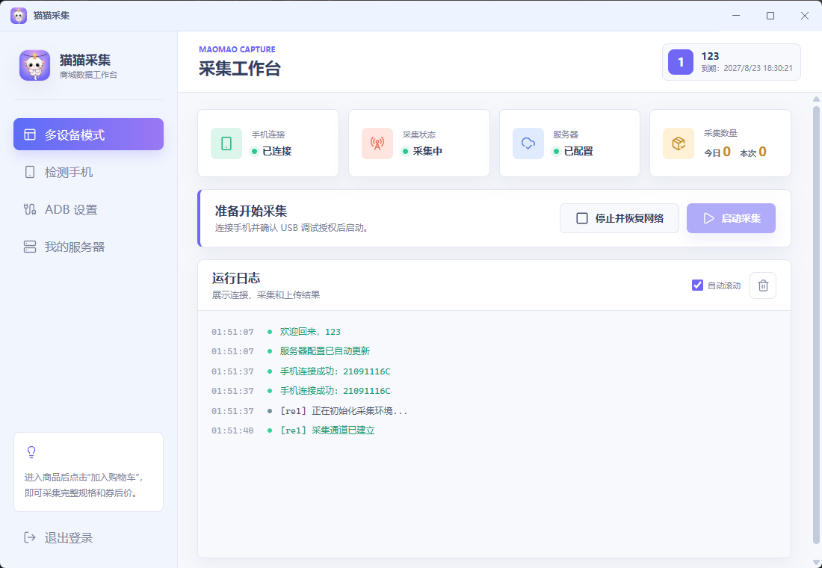Click the 退出登录 exit arrow icon

coord(30,537)
